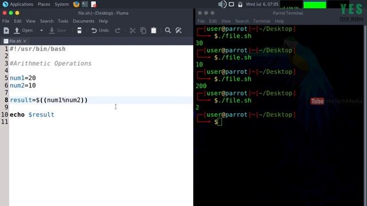The height and width of the screenshot is (206, 367).
Task: Open Pluma Documents menu
Action: click(x=84, y=21)
